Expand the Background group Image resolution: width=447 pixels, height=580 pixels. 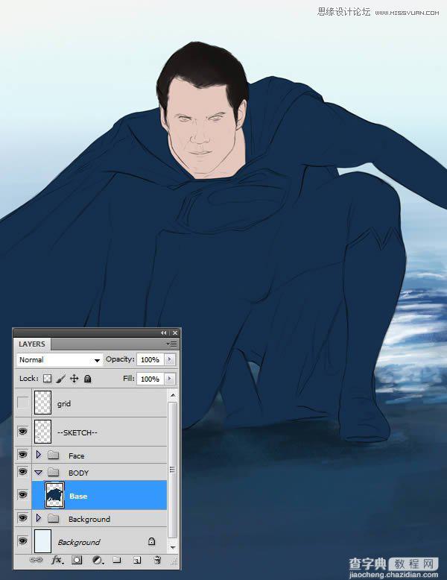39,518
